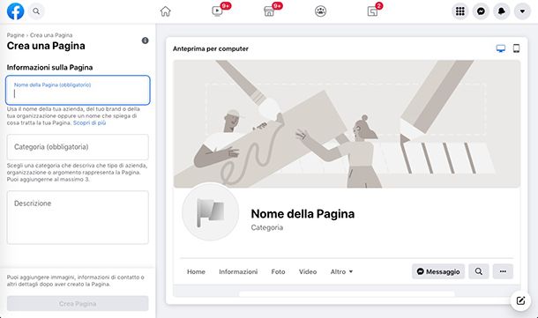Viewport: 538px width, 318px height.
Task: Open the Watch video icon
Action: 217,11
